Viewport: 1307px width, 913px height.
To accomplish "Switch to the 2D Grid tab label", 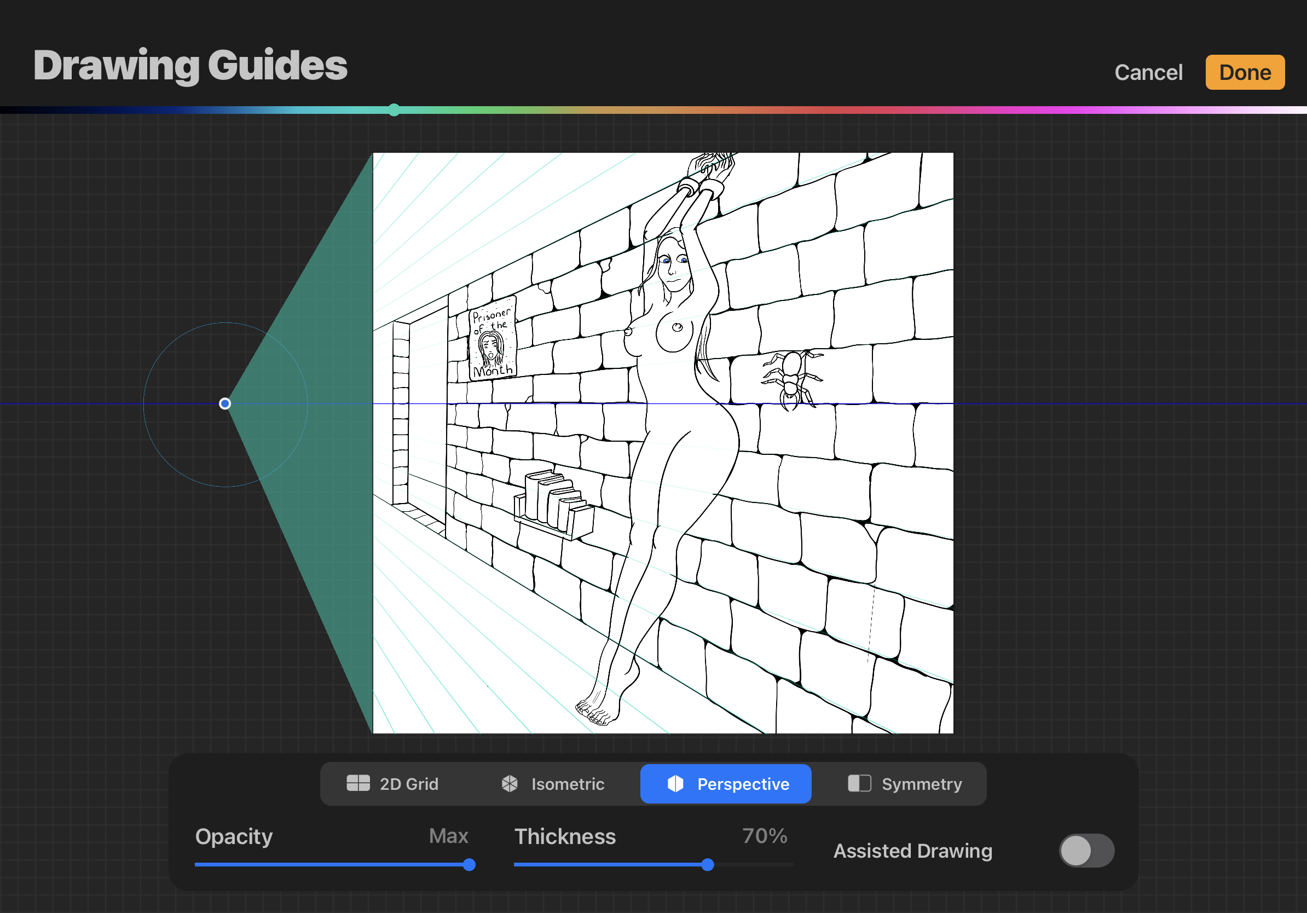I will click(409, 784).
